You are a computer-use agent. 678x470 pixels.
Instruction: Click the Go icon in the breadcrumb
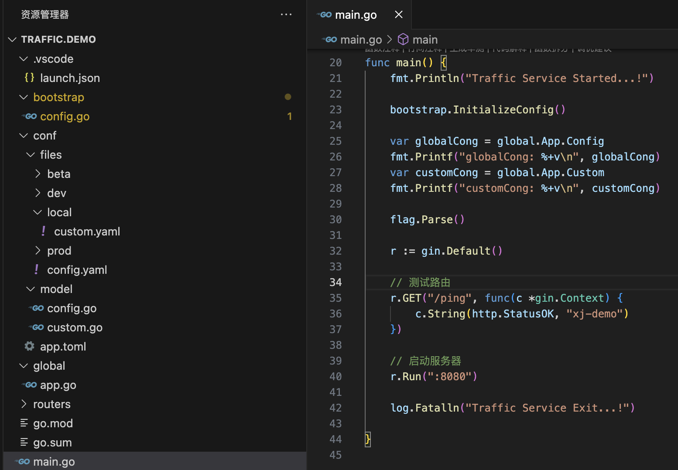pos(330,40)
